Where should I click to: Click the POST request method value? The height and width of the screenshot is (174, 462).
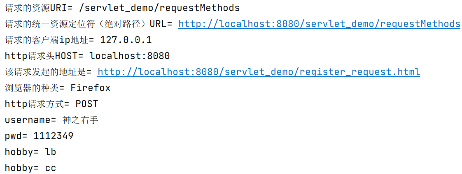pos(87,104)
